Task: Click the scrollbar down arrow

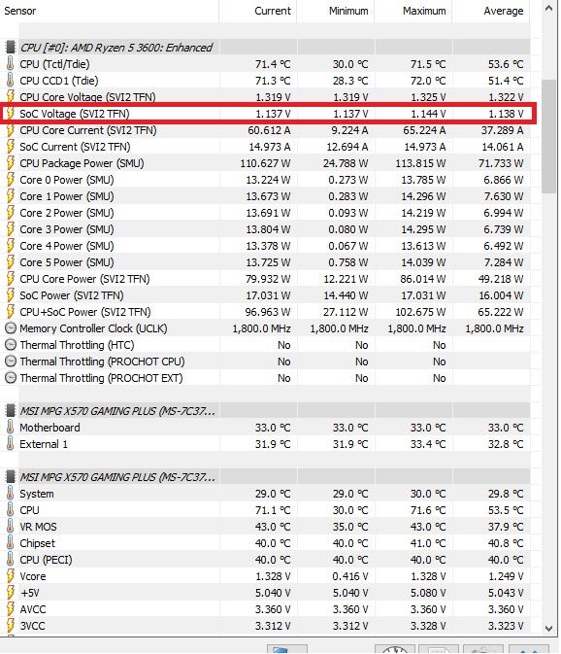Action: 549,628
